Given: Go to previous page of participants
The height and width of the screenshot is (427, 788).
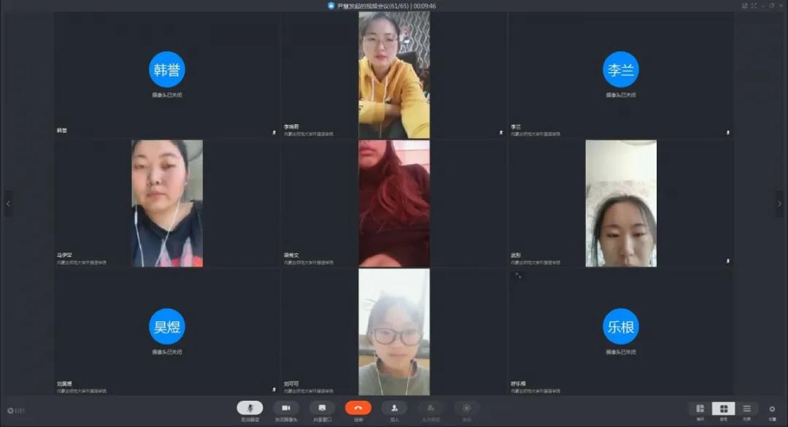Looking at the screenshot, I should click(8, 204).
